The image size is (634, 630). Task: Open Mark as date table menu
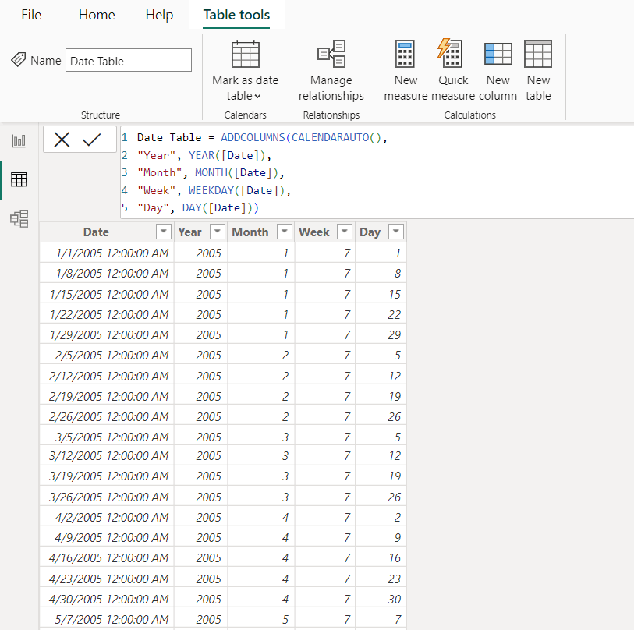click(245, 70)
